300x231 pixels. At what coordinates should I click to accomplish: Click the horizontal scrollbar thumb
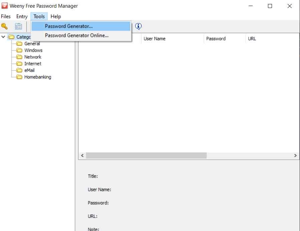click(146, 156)
